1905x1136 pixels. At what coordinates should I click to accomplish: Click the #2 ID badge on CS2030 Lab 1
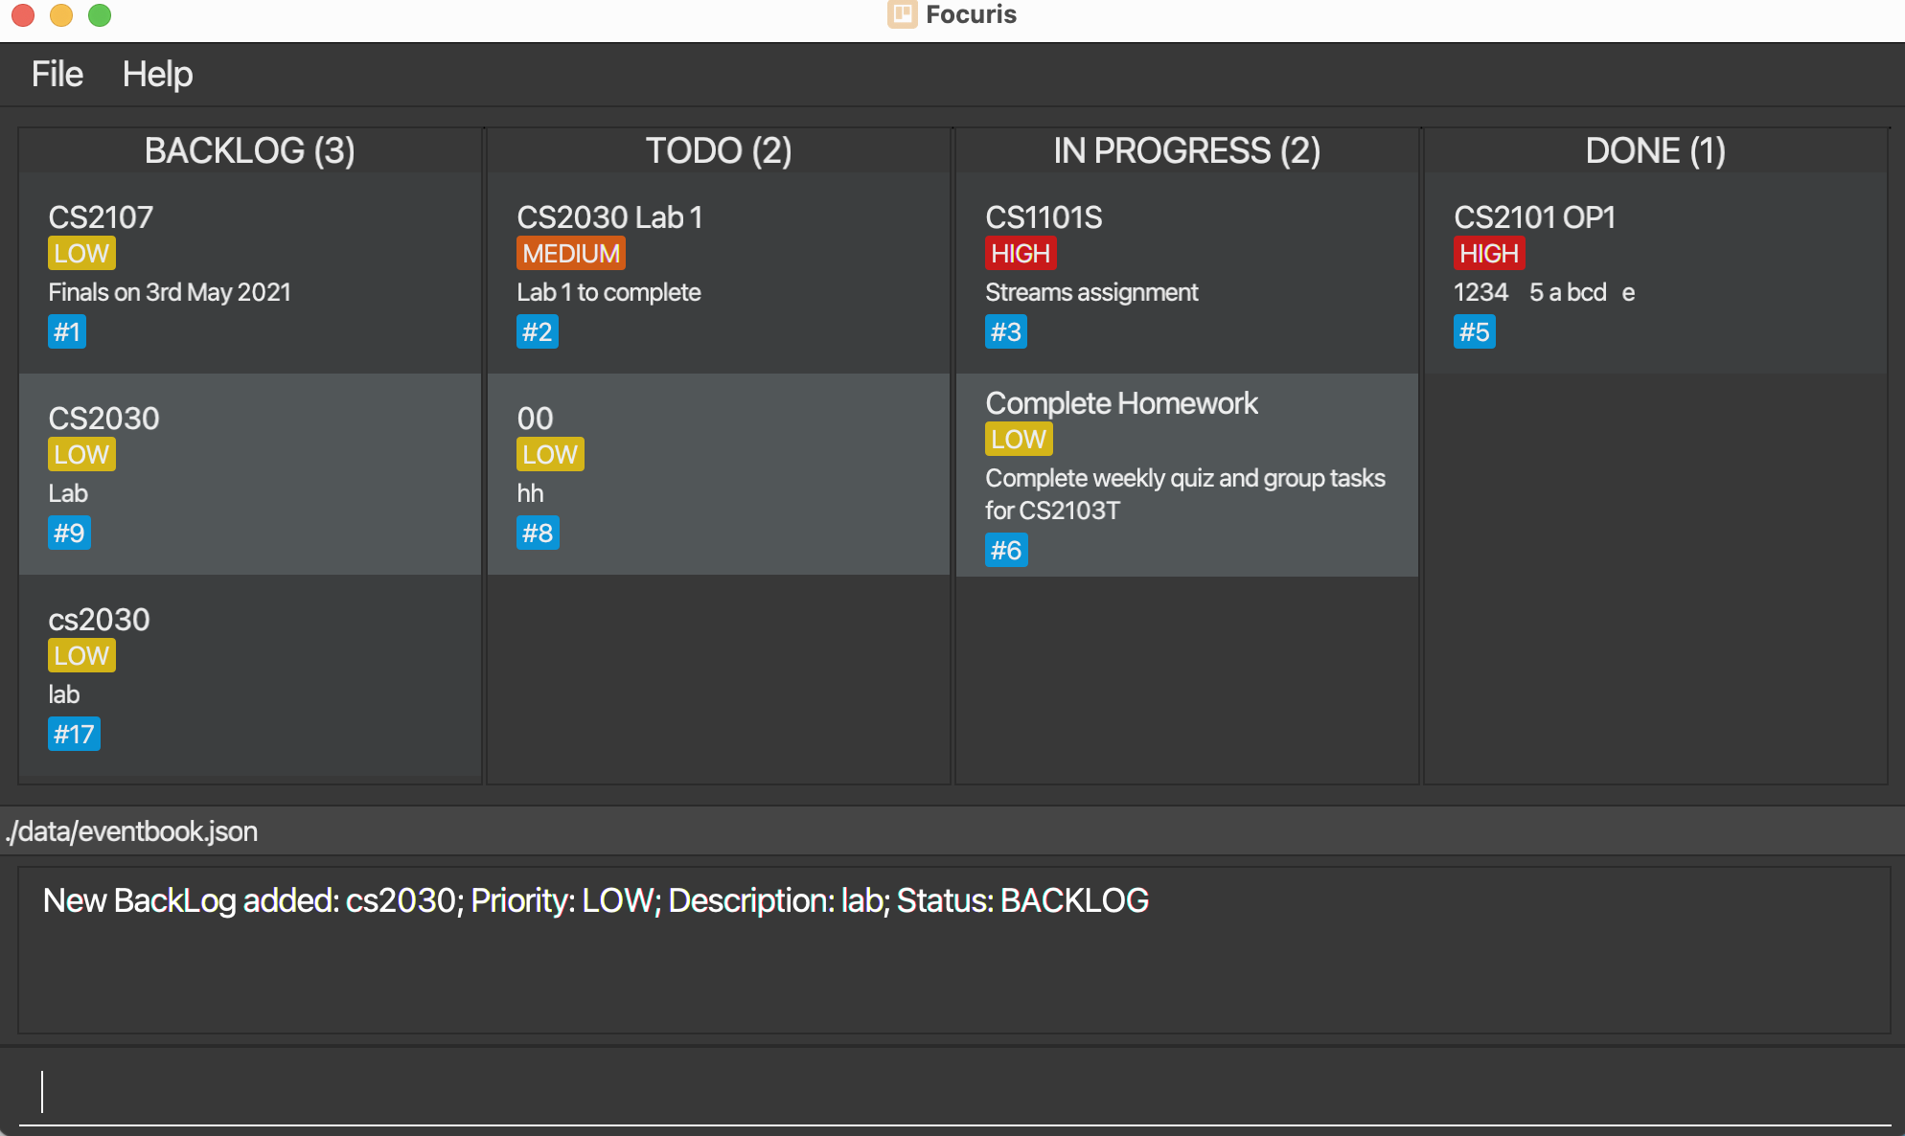tap(538, 331)
